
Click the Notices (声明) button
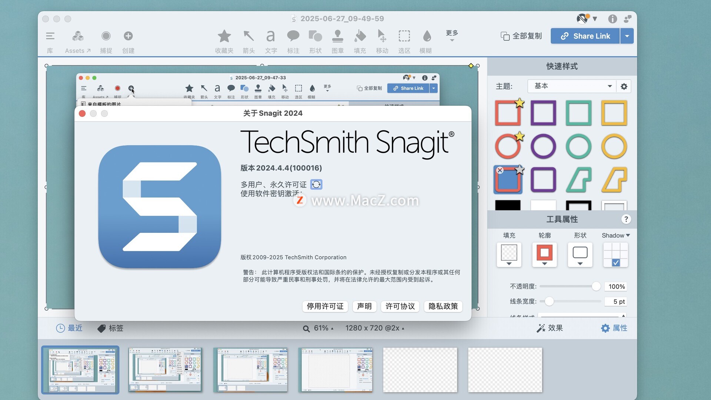tap(364, 306)
